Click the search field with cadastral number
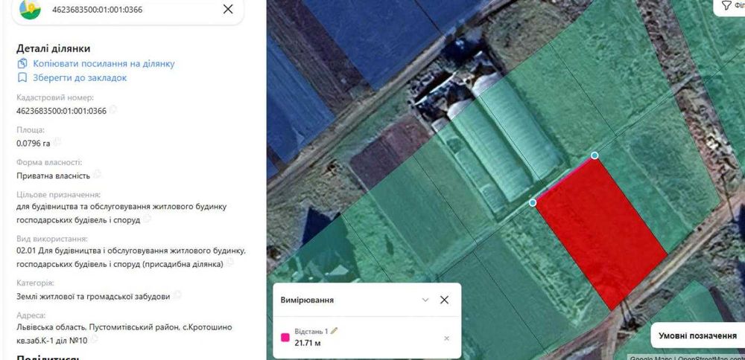Screen dimensions: 745x360 point(128,10)
